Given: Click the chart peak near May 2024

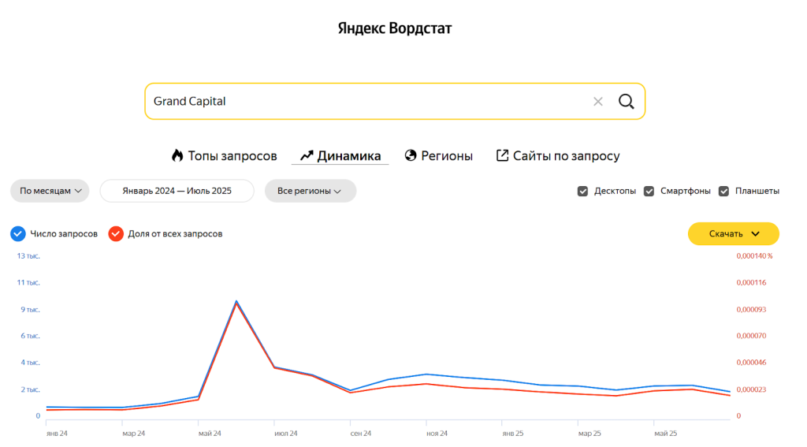Looking at the screenshot, I should tap(236, 301).
